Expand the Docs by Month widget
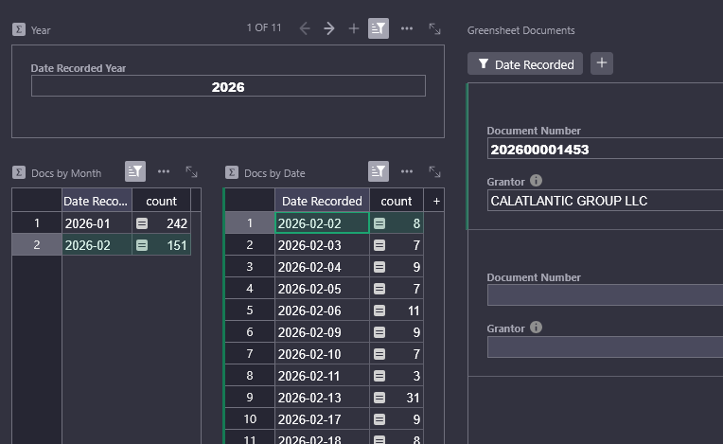The image size is (723, 444). (191, 171)
